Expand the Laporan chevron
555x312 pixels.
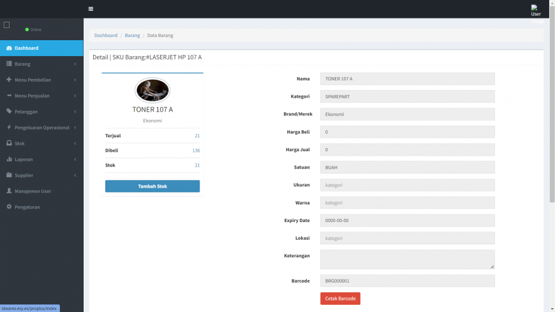75,160
